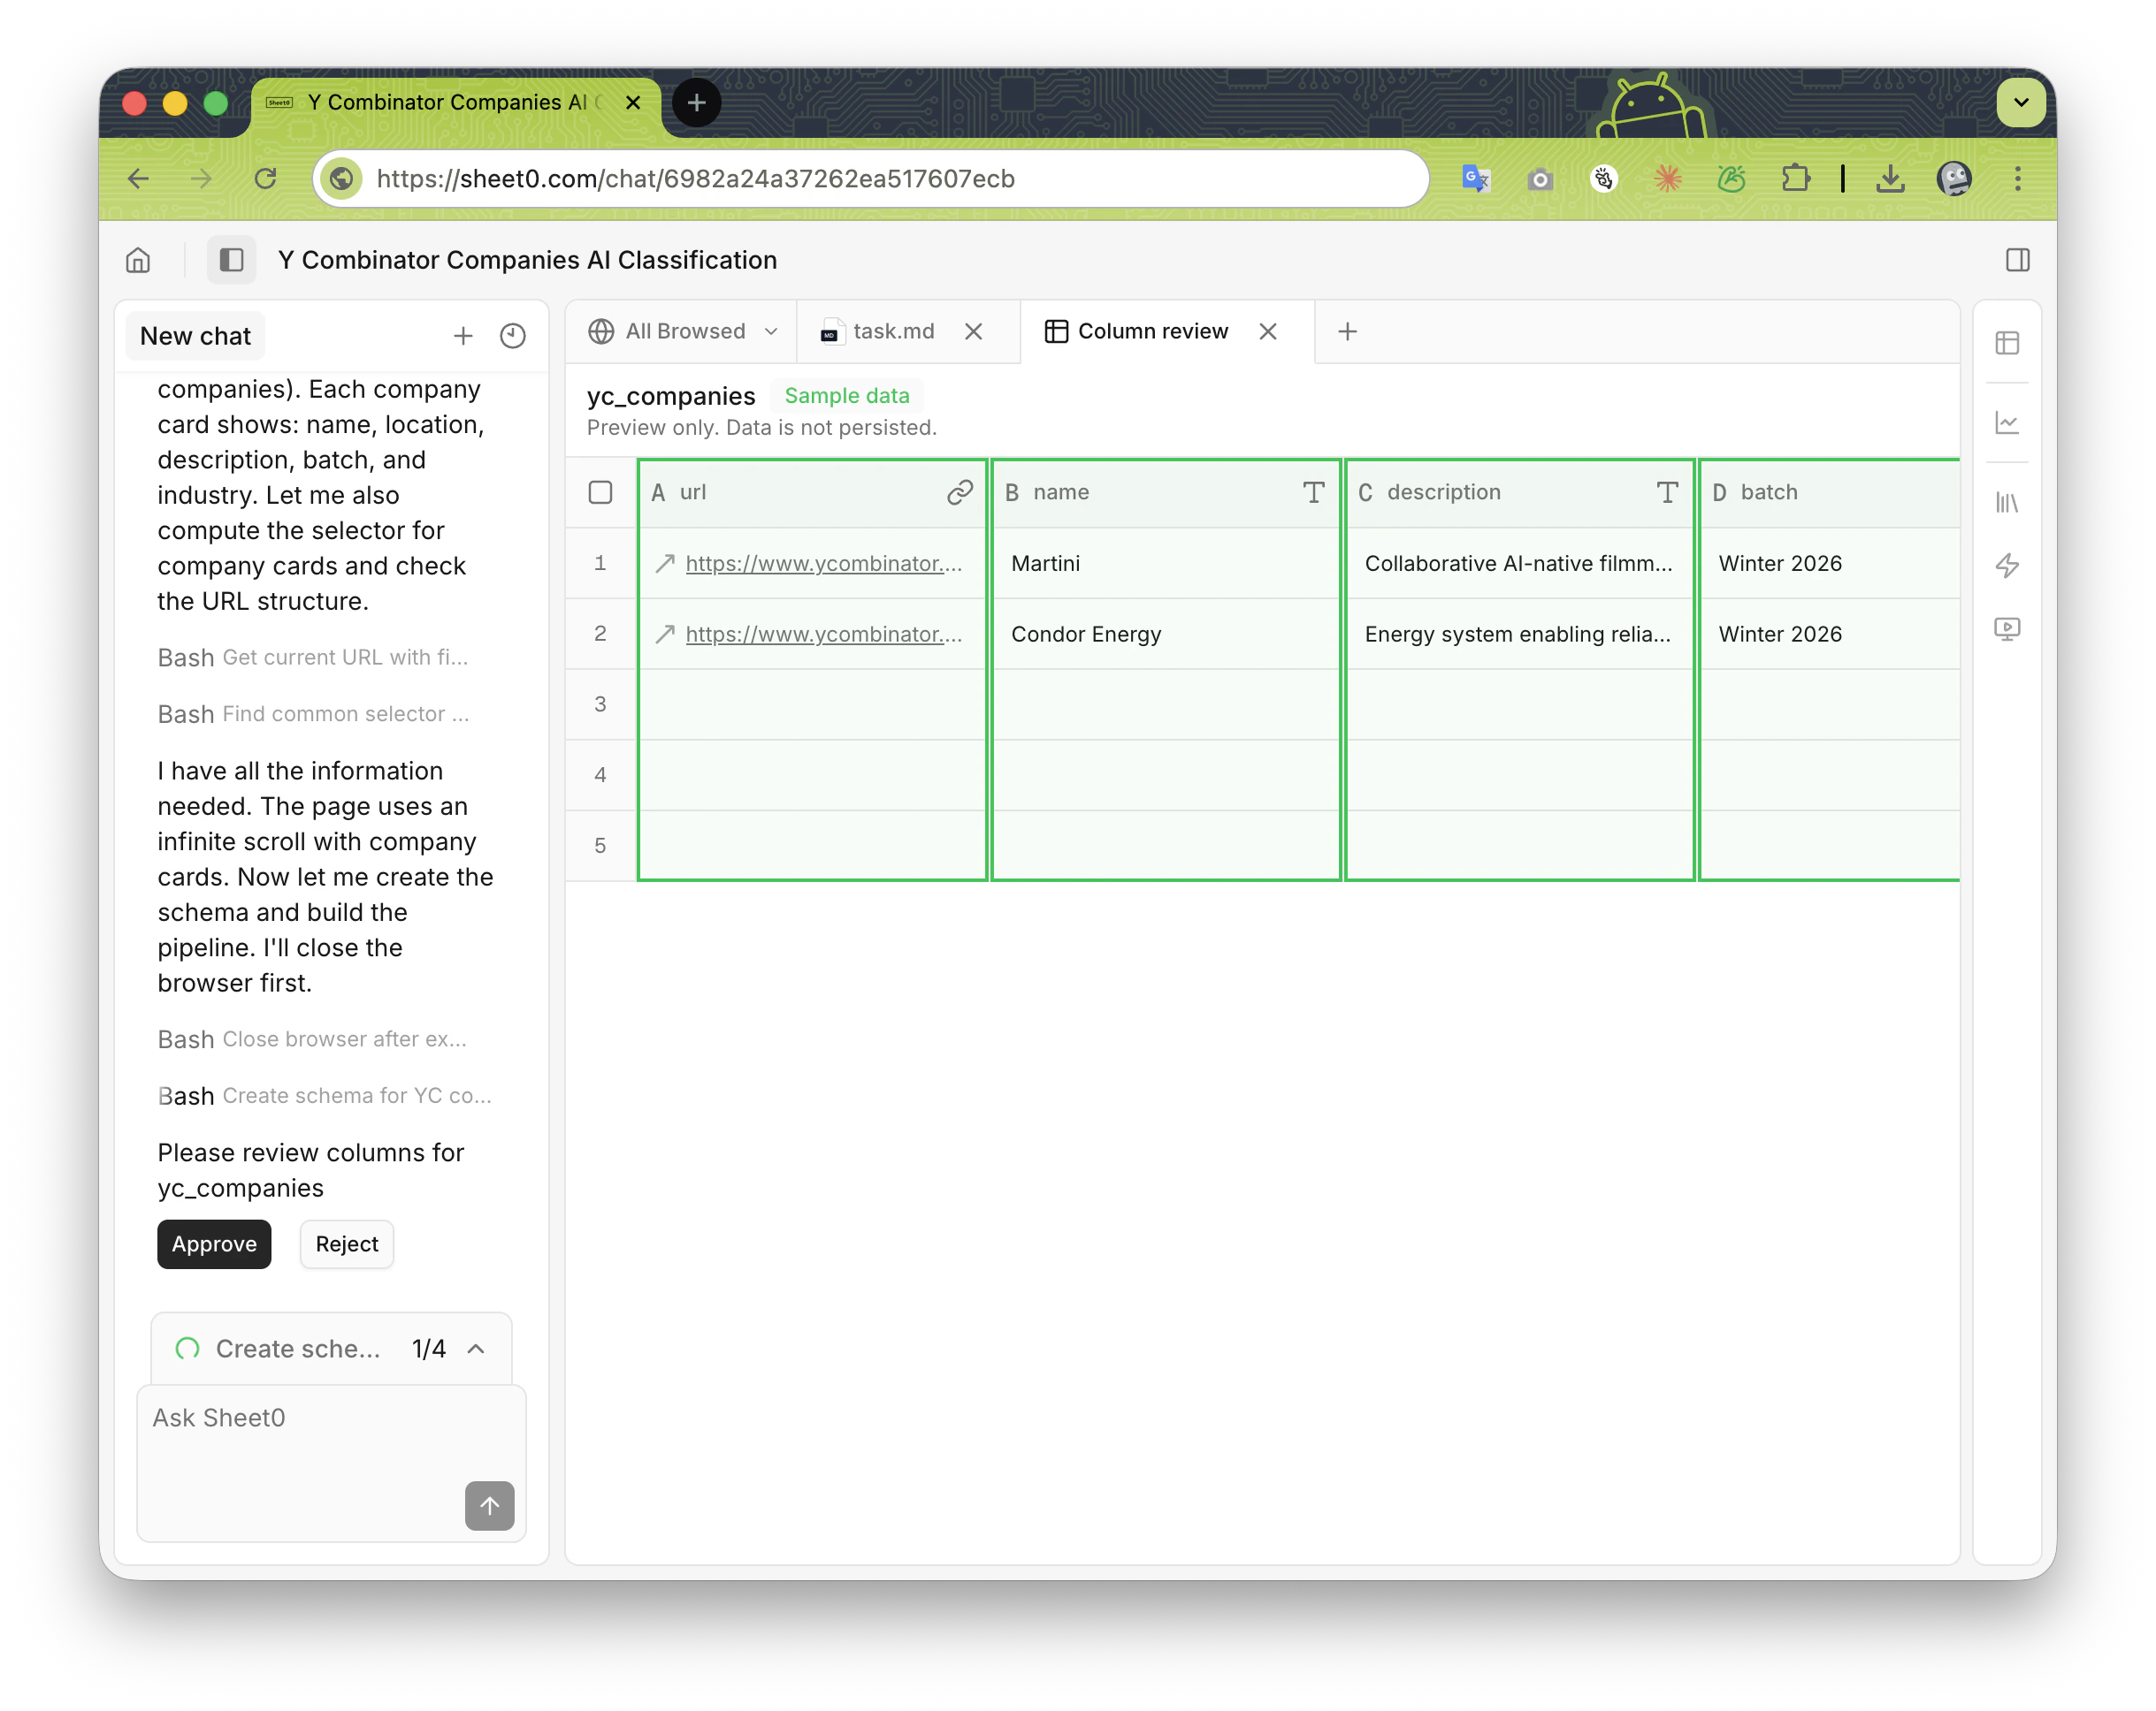Switch to the task.md tab
Screen dimensions: 2156x1711
[x=892, y=331]
